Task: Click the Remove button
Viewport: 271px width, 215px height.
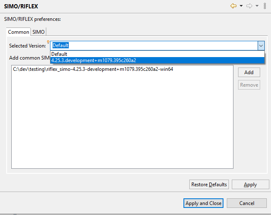Action: (x=249, y=85)
